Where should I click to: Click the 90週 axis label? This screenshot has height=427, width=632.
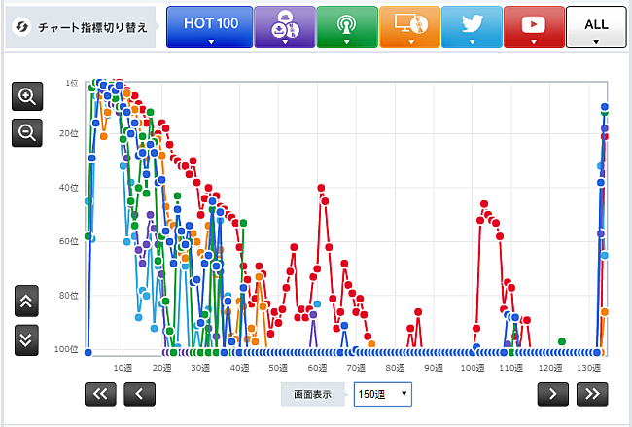434,368
